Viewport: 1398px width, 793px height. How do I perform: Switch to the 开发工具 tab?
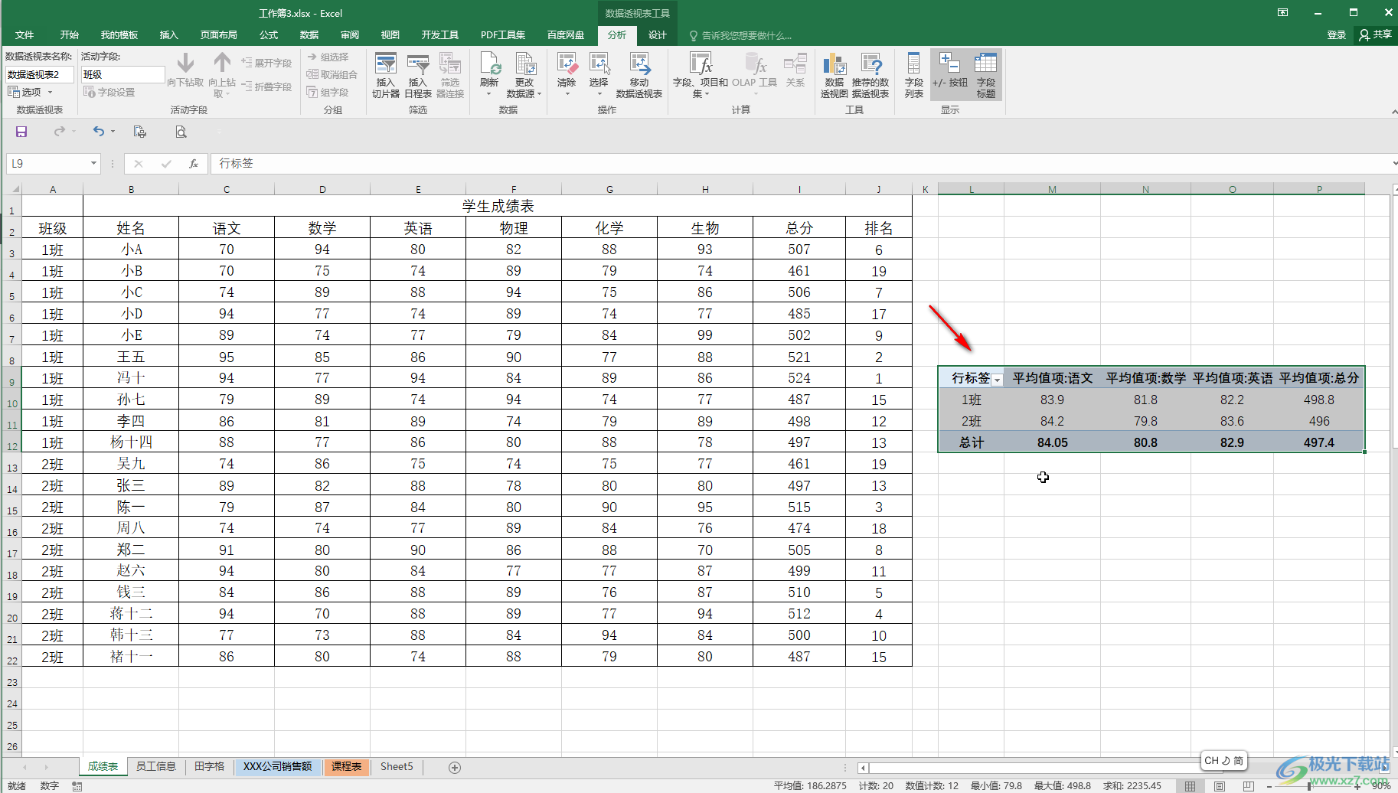click(x=439, y=35)
